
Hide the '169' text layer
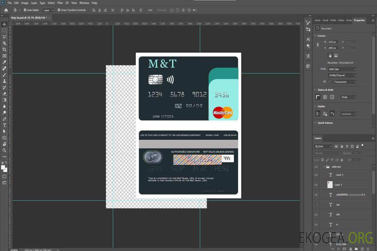pos(316,215)
